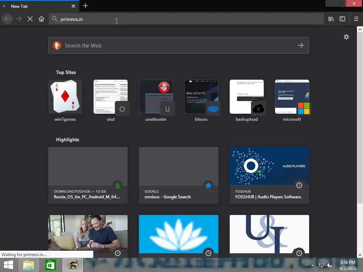Image resolution: width=363 pixels, height=272 pixels.
Task: Click the page vertical scrollbar
Action: pyautogui.click(x=360, y=118)
